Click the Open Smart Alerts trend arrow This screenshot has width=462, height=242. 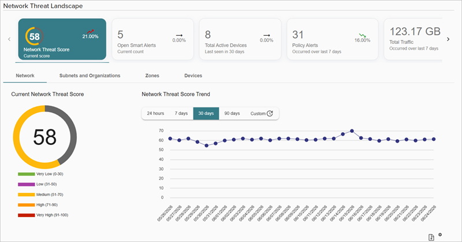coord(179,35)
